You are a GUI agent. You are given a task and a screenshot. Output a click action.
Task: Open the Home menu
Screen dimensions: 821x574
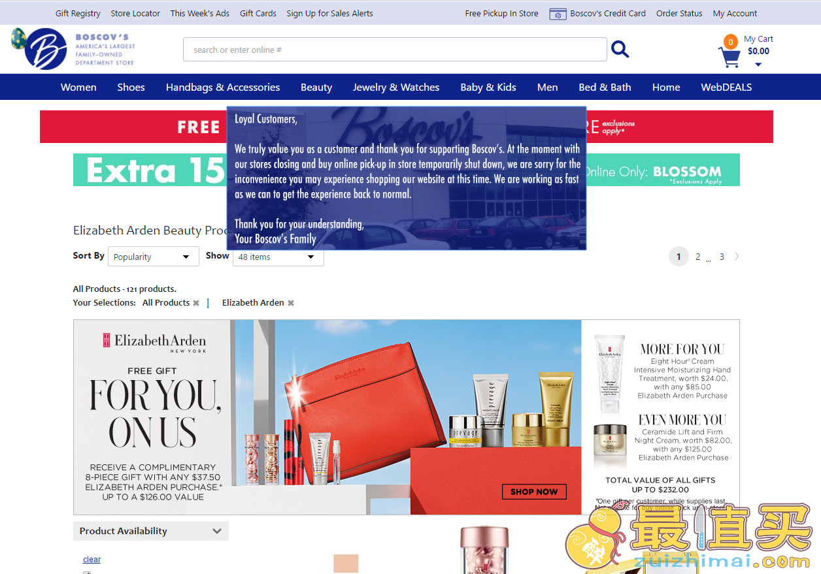coord(666,87)
